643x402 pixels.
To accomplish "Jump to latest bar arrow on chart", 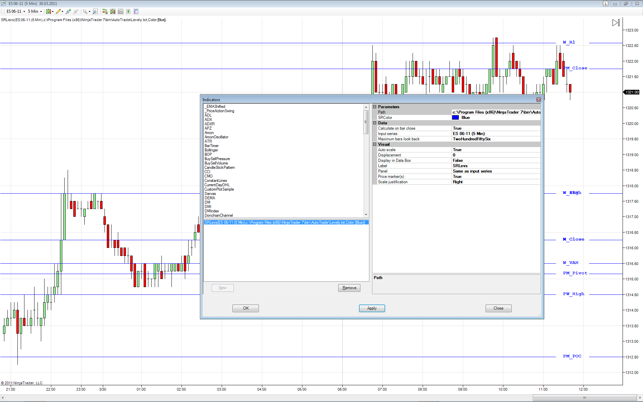I will [616, 22].
